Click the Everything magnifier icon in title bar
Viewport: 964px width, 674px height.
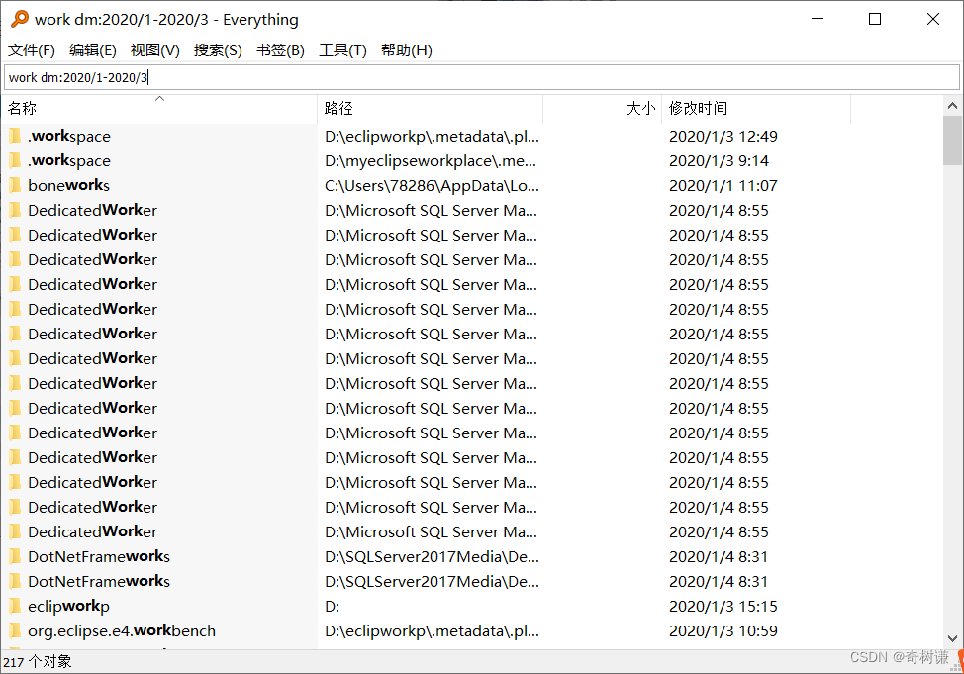coord(20,19)
